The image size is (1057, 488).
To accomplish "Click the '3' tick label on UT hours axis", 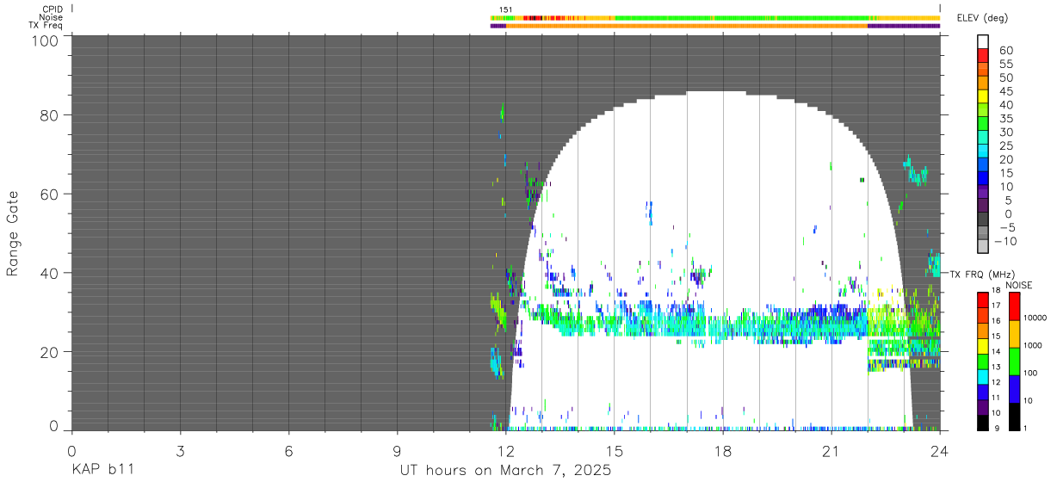I will point(180,451).
